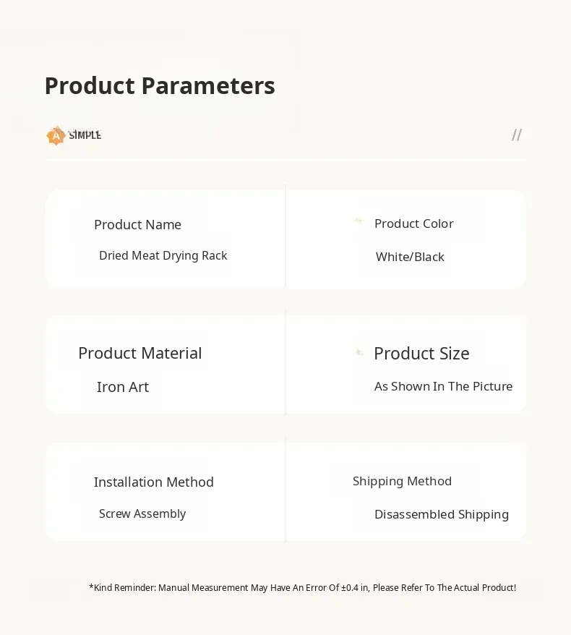Select the Product Material label
Image resolution: width=571 pixels, height=635 pixels.
[x=139, y=353]
